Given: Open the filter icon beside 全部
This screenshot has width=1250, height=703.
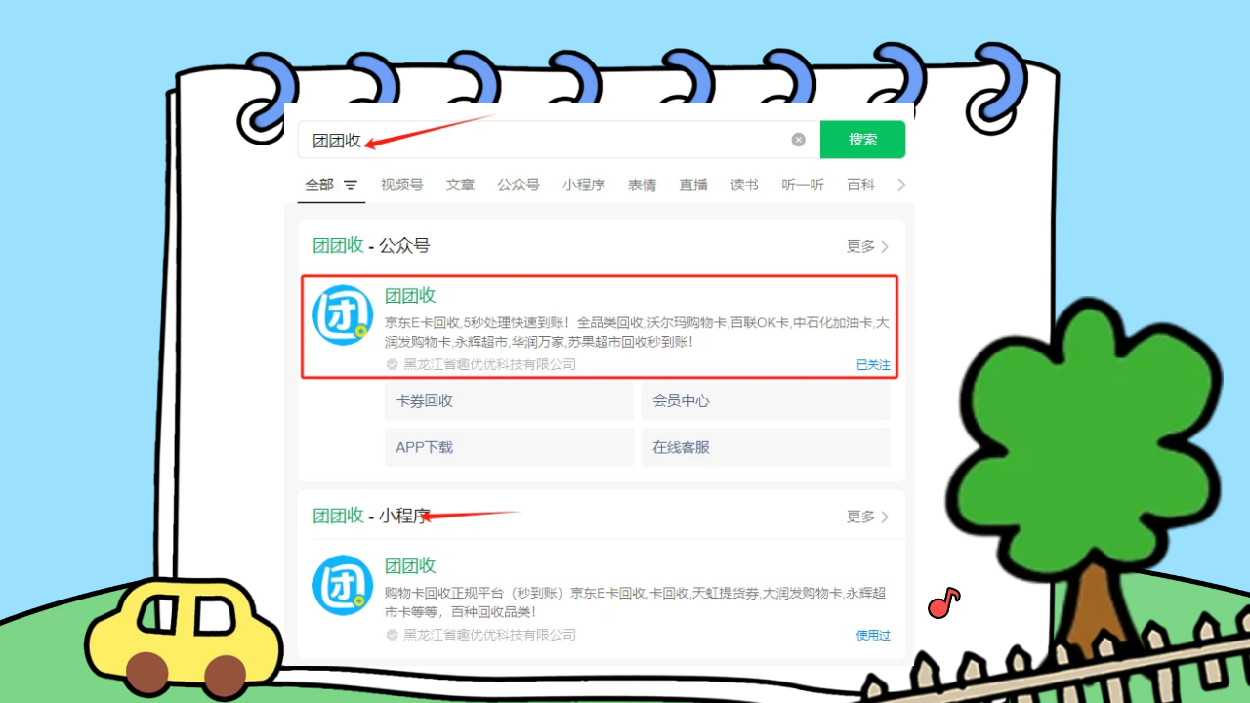Looking at the screenshot, I should 351,185.
